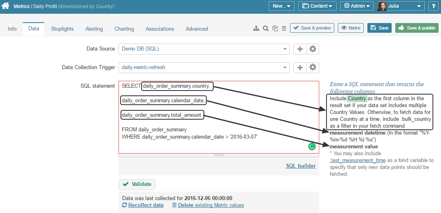Viewport: 441px width, 213px height.
Task: Go to the home page icon
Action: [5, 6]
